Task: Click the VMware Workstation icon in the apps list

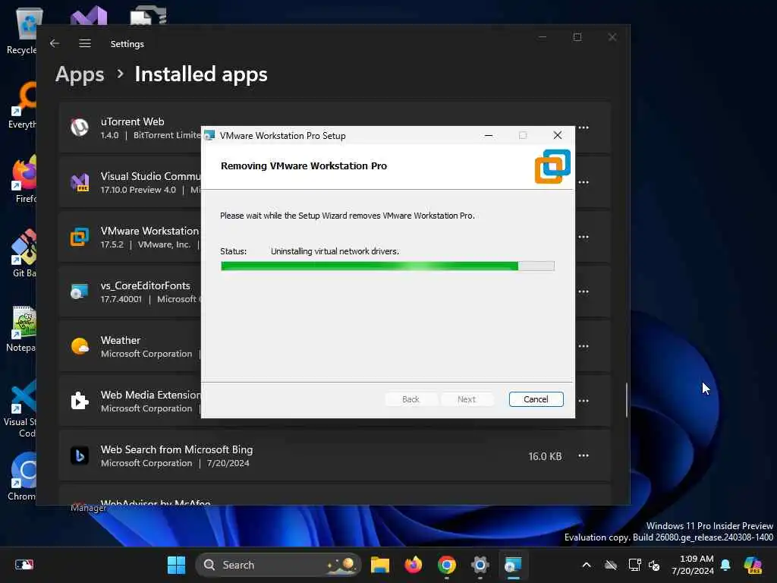Action: [x=79, y=237]
